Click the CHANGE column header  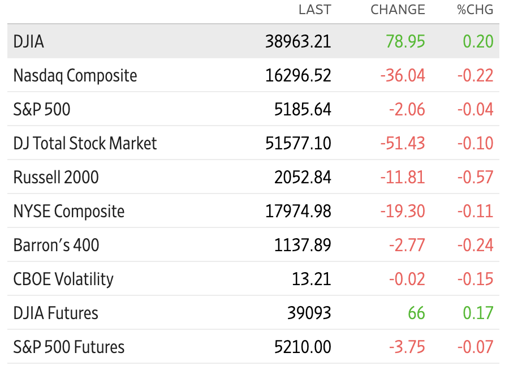[x=398, y=10]
